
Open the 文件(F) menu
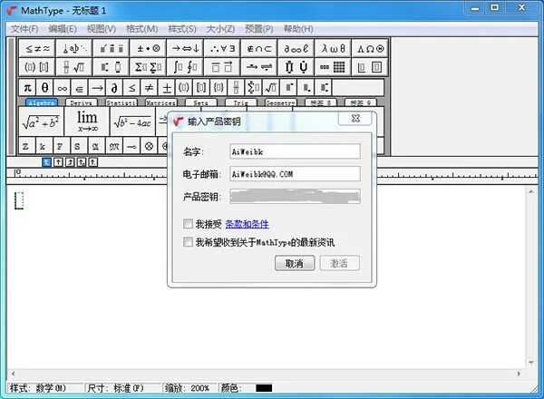click(x=24, y=29)
